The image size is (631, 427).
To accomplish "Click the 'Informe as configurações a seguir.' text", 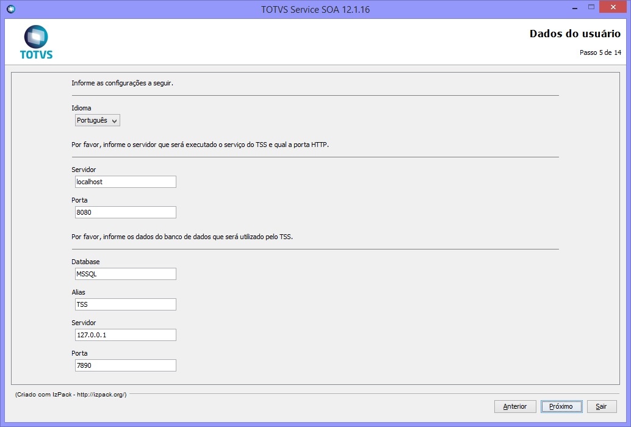I will 122,83.
